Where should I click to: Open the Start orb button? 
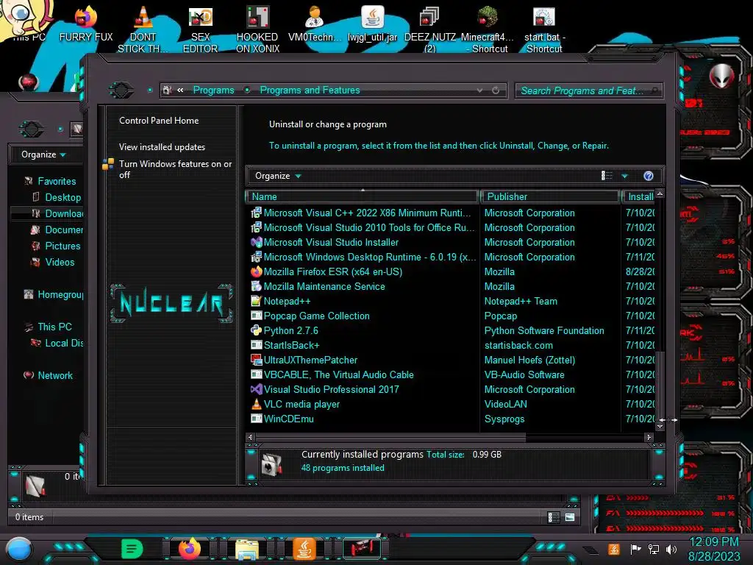18,549
